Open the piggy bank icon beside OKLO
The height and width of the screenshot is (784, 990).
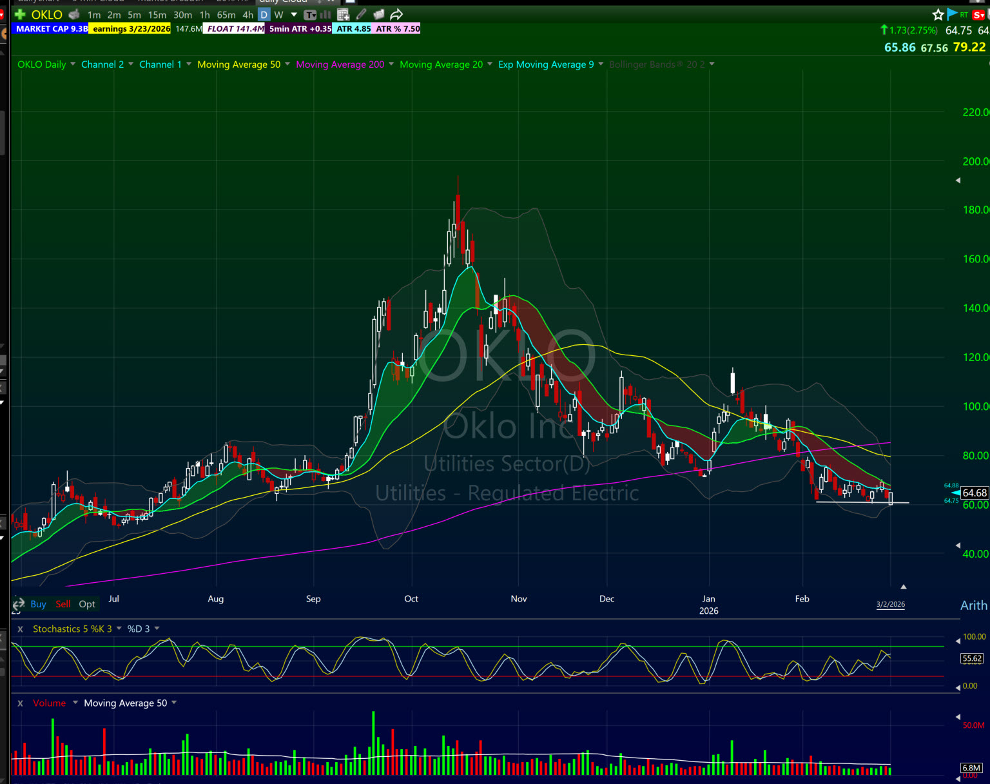click(x=75, y=14)
